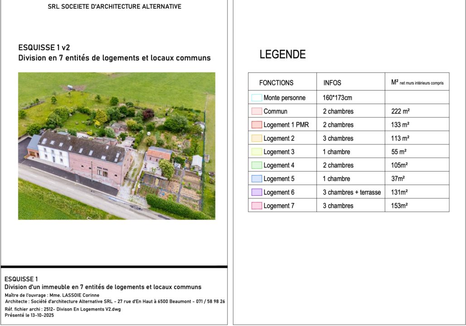Select the yellow-green Logement 3 swatch
This screenshot has width=466, height=326.
tap(257, 152)
